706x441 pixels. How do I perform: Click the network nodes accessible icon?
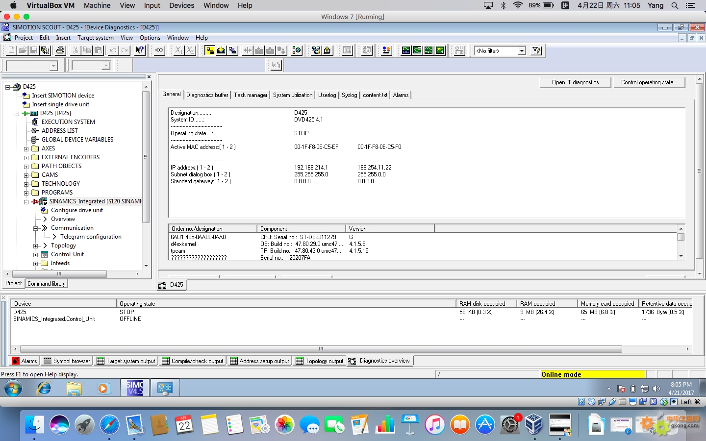tap(316, 50)
